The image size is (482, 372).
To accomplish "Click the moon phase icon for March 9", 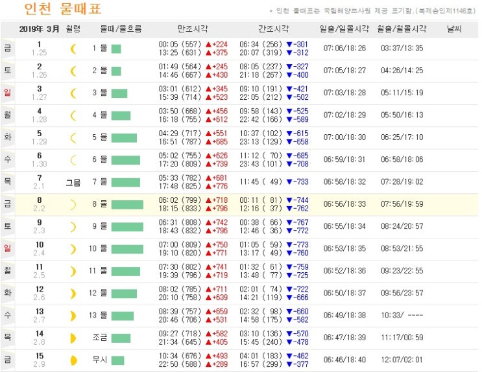I will click(x=73, y=227).
